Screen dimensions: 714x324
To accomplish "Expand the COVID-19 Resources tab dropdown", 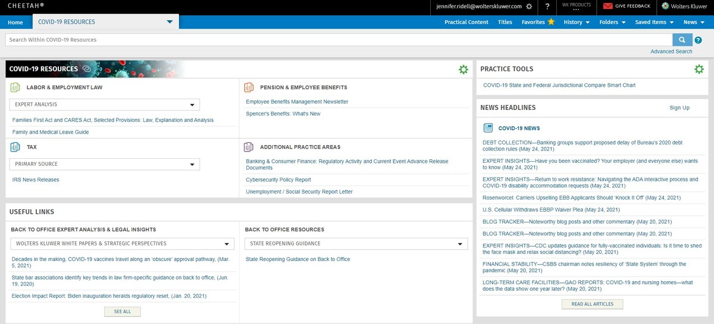I will point(170,22).
